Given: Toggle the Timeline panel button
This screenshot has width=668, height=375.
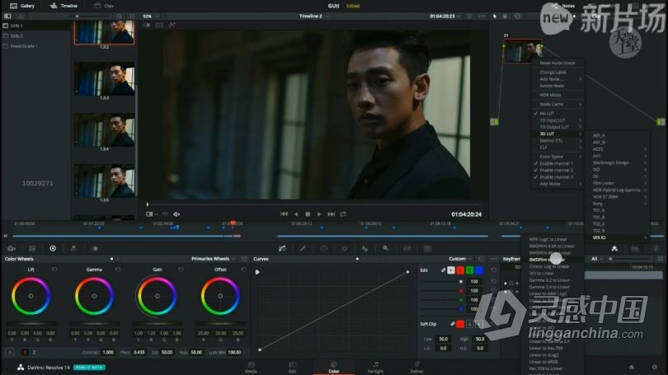Looking at the screenshot, I should [64, 6].
